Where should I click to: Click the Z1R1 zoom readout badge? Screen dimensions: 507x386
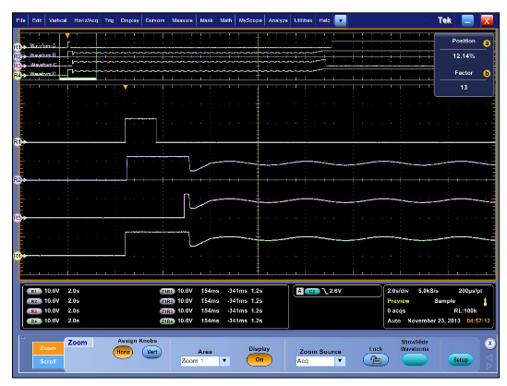pyautogui.click(x=167, y=291)
